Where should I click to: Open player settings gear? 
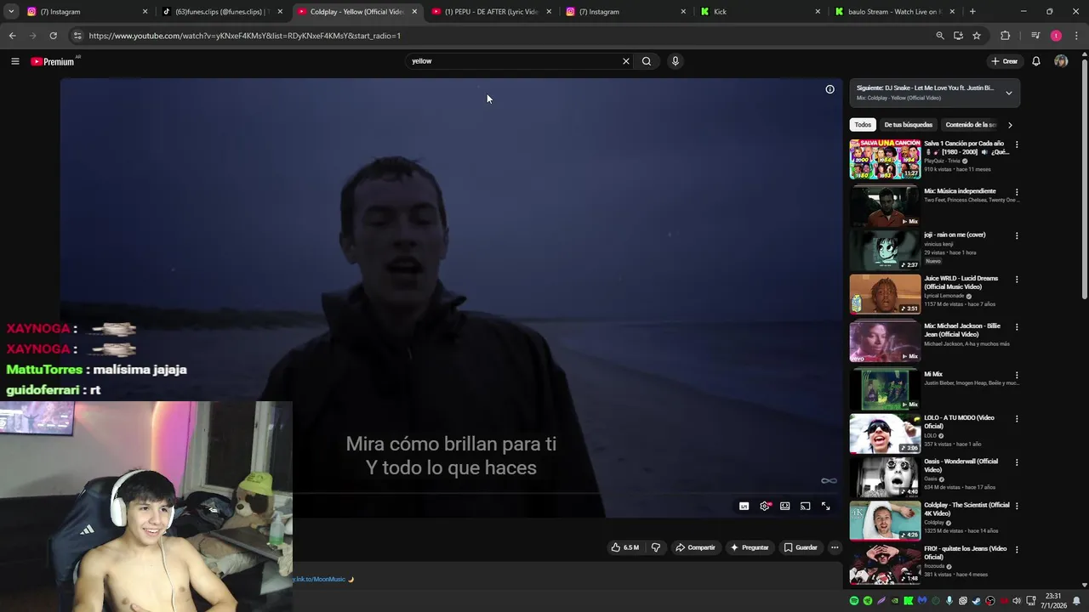pyautogui.click(x=765, y=506)
